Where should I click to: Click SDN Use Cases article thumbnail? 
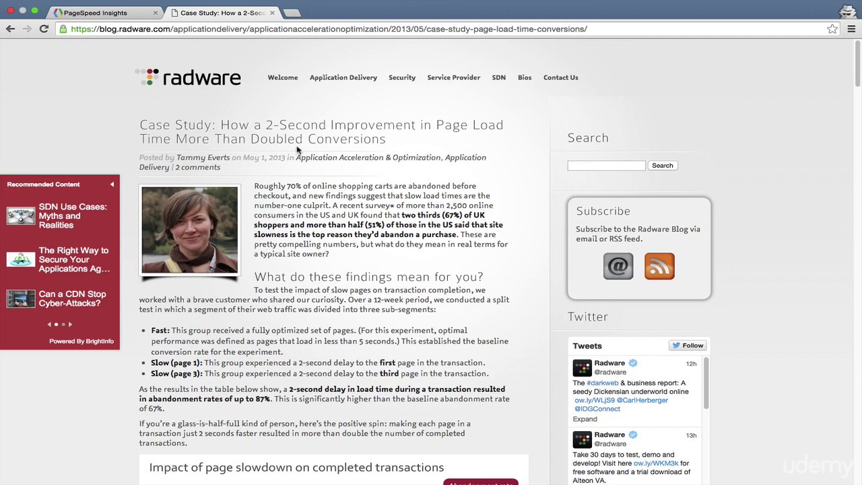tap(21, 216)
